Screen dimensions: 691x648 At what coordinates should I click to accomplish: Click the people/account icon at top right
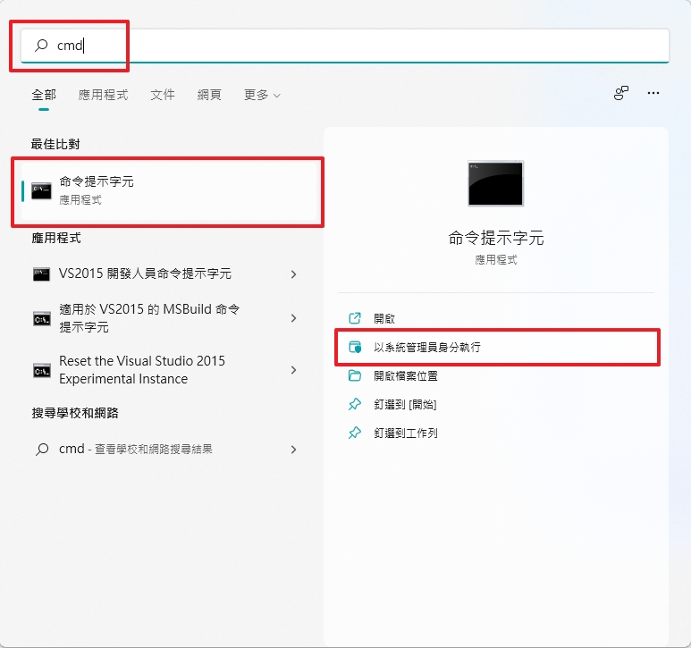tap(621, 93)
